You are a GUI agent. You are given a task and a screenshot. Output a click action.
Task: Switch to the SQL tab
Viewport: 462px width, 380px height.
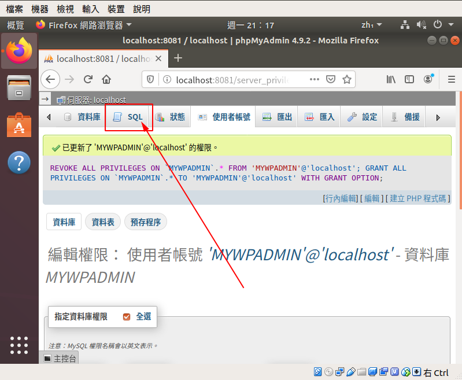coord(128,117)
